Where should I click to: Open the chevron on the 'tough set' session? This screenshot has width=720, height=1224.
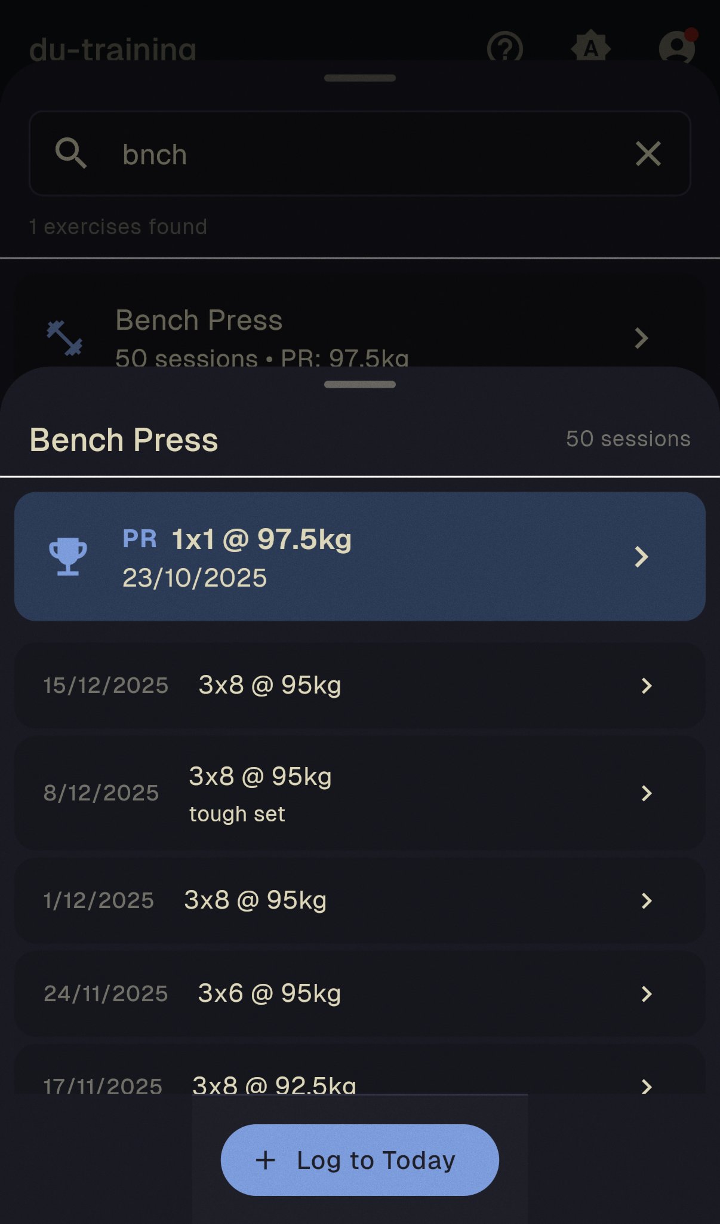(648, 793)
